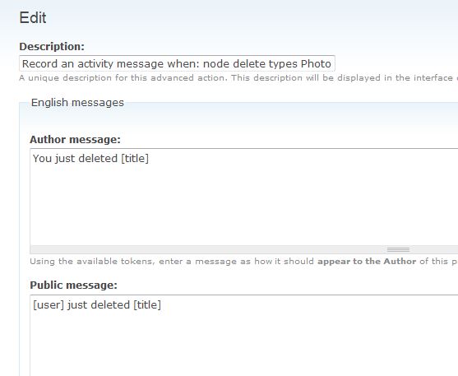Click the Description label
This screenshot has height=376, width=458.
pyautogui.click(x=52, y=47)
